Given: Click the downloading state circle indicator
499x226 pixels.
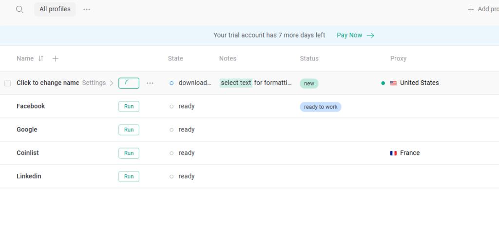Looking at the screenshot, I should [172, 83].
